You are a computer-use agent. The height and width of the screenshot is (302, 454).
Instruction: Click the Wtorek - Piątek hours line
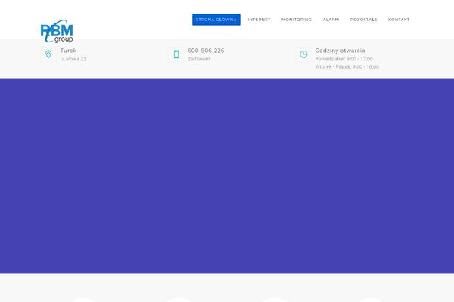click(x=347, y=66)
